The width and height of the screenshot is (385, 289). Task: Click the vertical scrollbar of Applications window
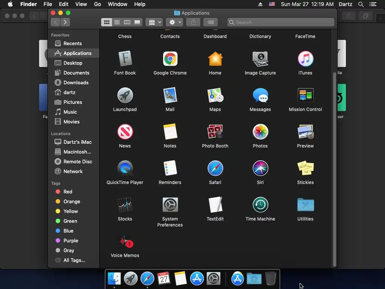[334, 170]
